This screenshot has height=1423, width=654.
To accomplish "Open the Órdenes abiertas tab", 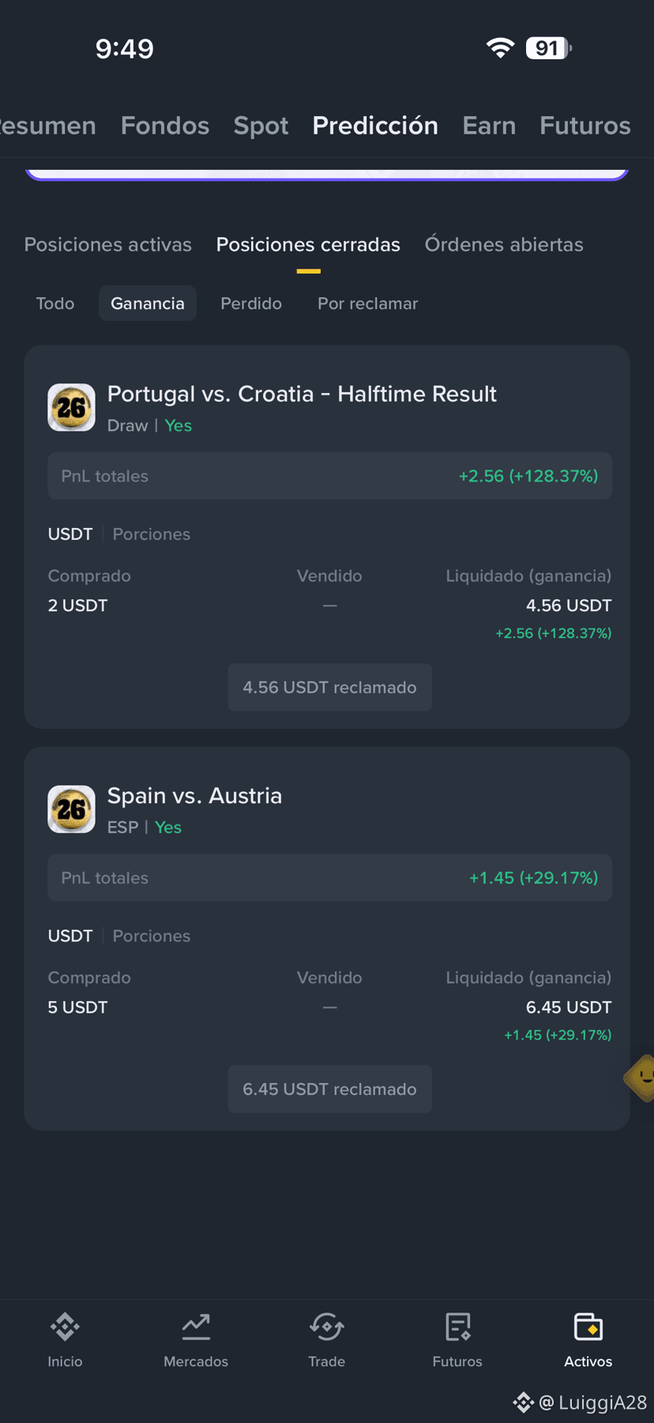I will (x=504, y=244).
